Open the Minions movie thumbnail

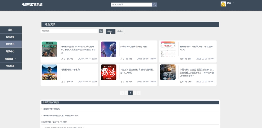tap(49, 72)
